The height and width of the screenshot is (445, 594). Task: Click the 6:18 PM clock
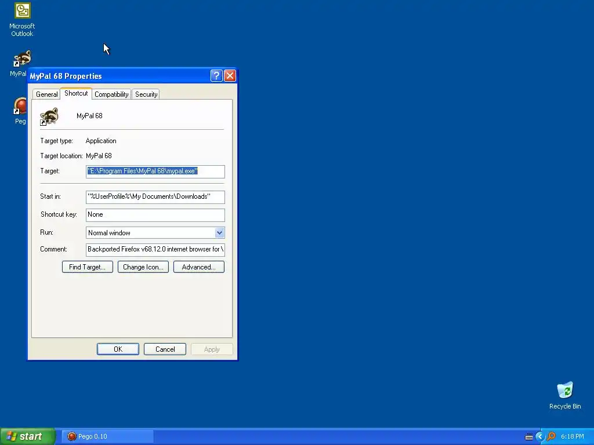point(573,436)
